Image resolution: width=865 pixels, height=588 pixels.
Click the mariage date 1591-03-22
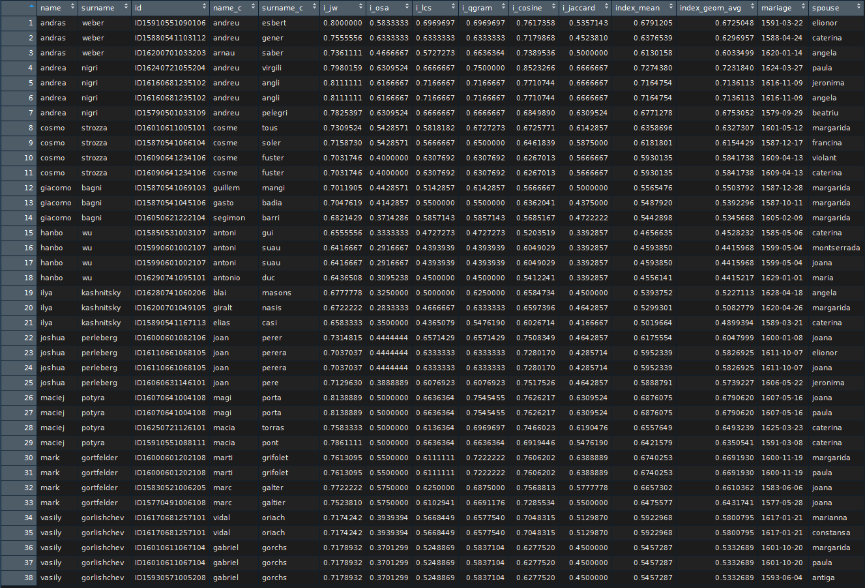coord(782,23)
